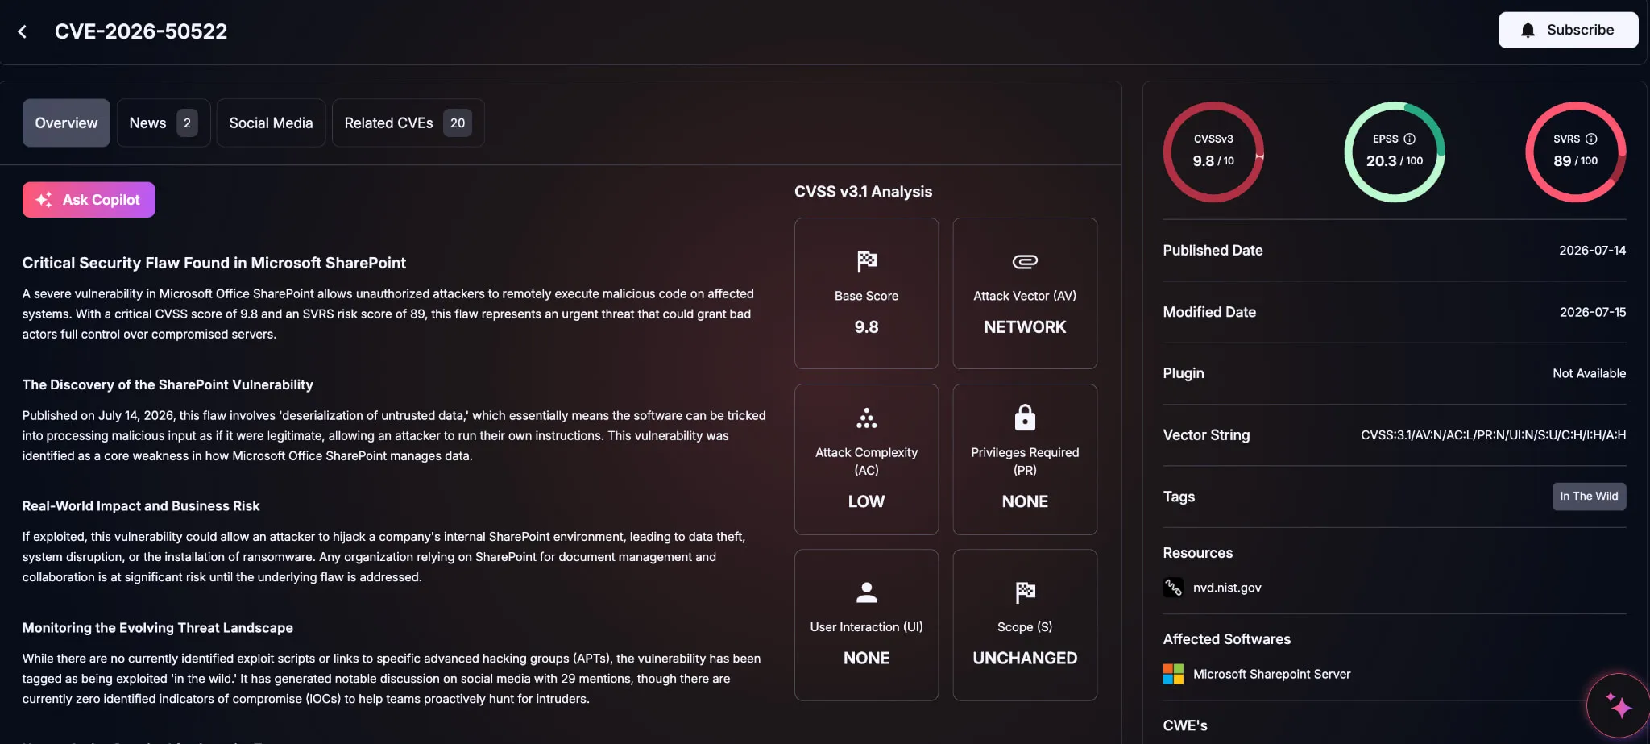1650x744 pixels.
Task: Click the Affected Softwares section label
Action: (1226, 639)
